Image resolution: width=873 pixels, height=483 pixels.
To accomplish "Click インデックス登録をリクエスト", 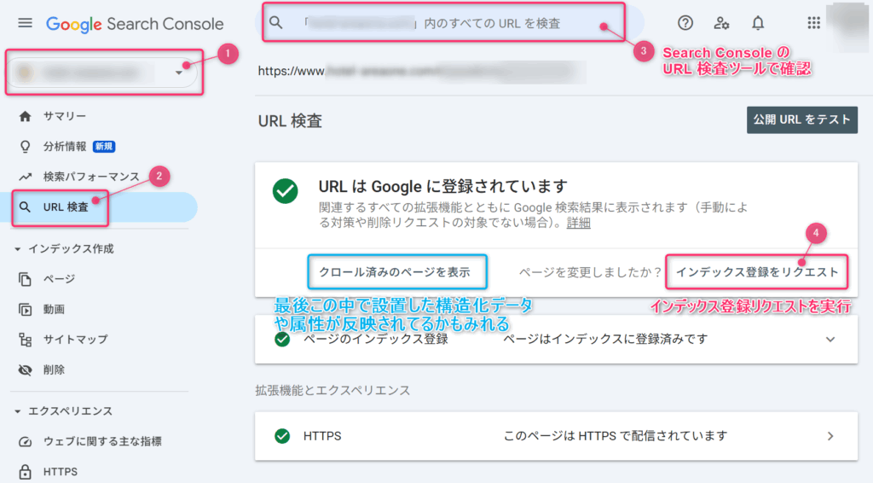I will click(757, 272).
